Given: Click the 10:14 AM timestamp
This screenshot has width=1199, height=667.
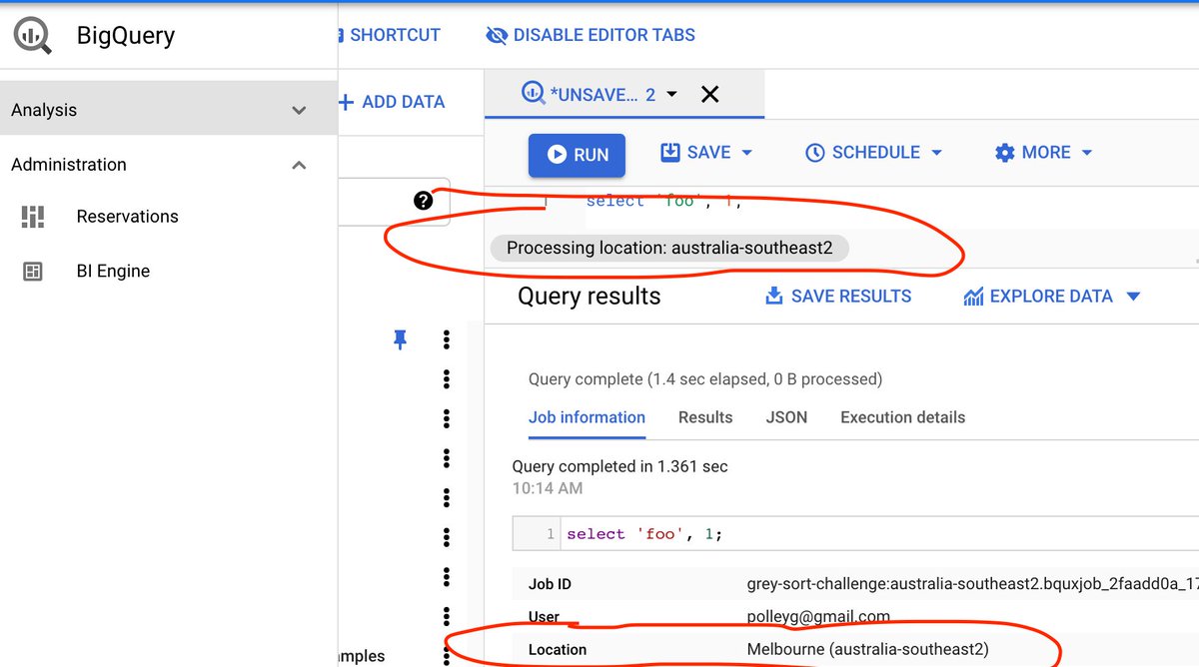Looking at the screenshot, I should click(546, 488).
